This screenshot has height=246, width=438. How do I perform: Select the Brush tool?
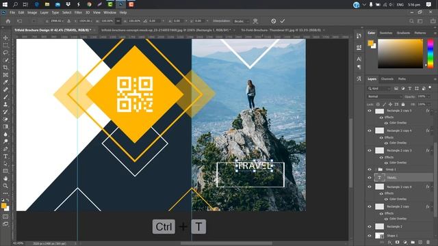(5, 97)
